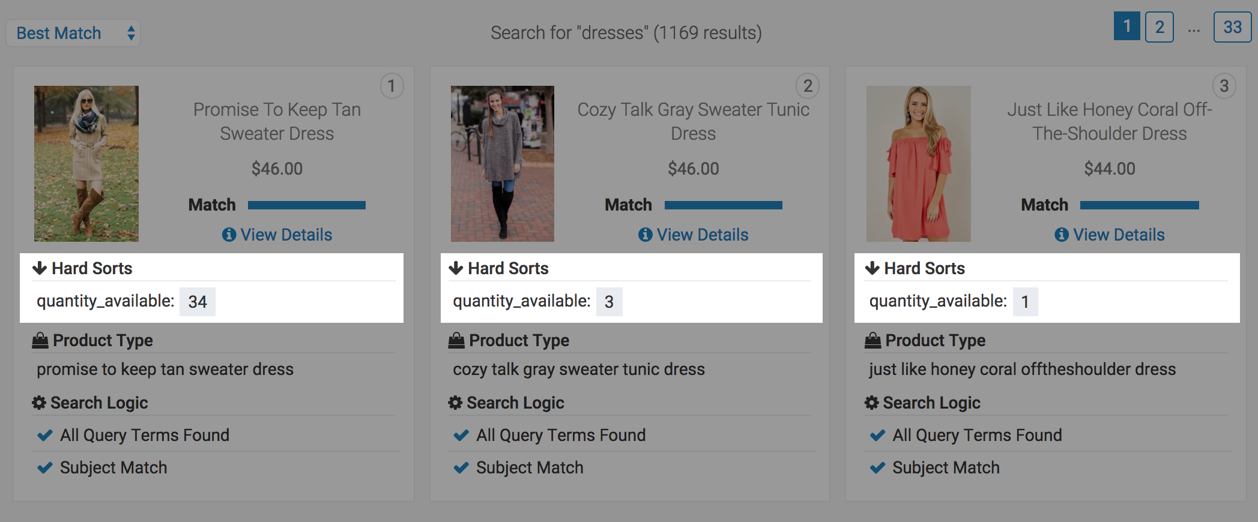Screen dimensions: 1258x522
Task: Open the Best Match sort dropdown
Action: tap(73, 33)
